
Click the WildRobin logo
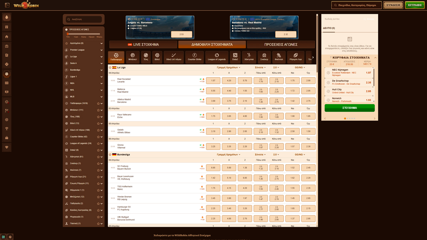click(x=26, y=5)
